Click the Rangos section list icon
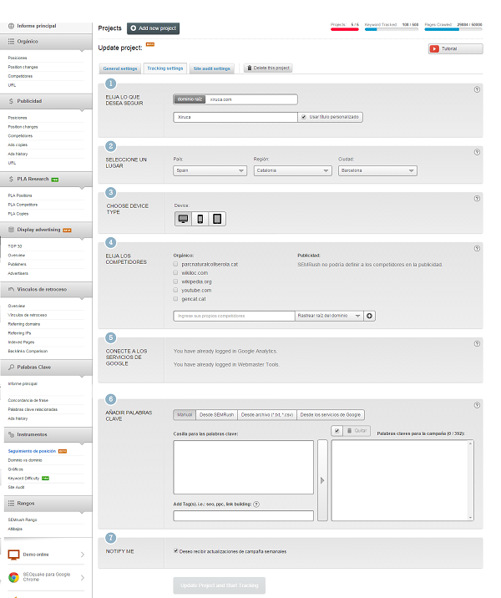Screen dimensions: 501x598 click(11, 504)
